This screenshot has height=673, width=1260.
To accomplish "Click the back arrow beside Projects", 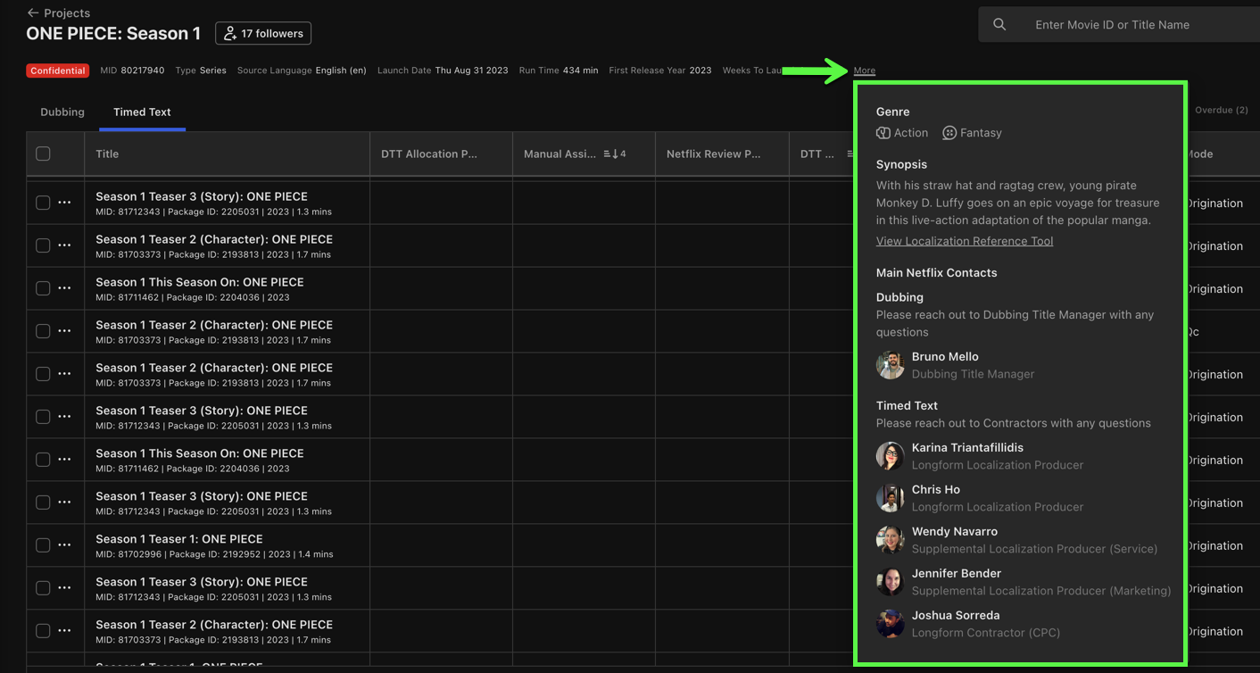I will 33,12.
